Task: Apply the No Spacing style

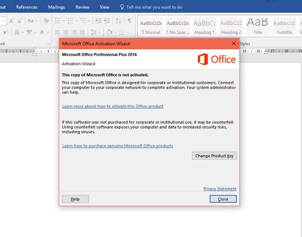Action: tap(178, 27)
